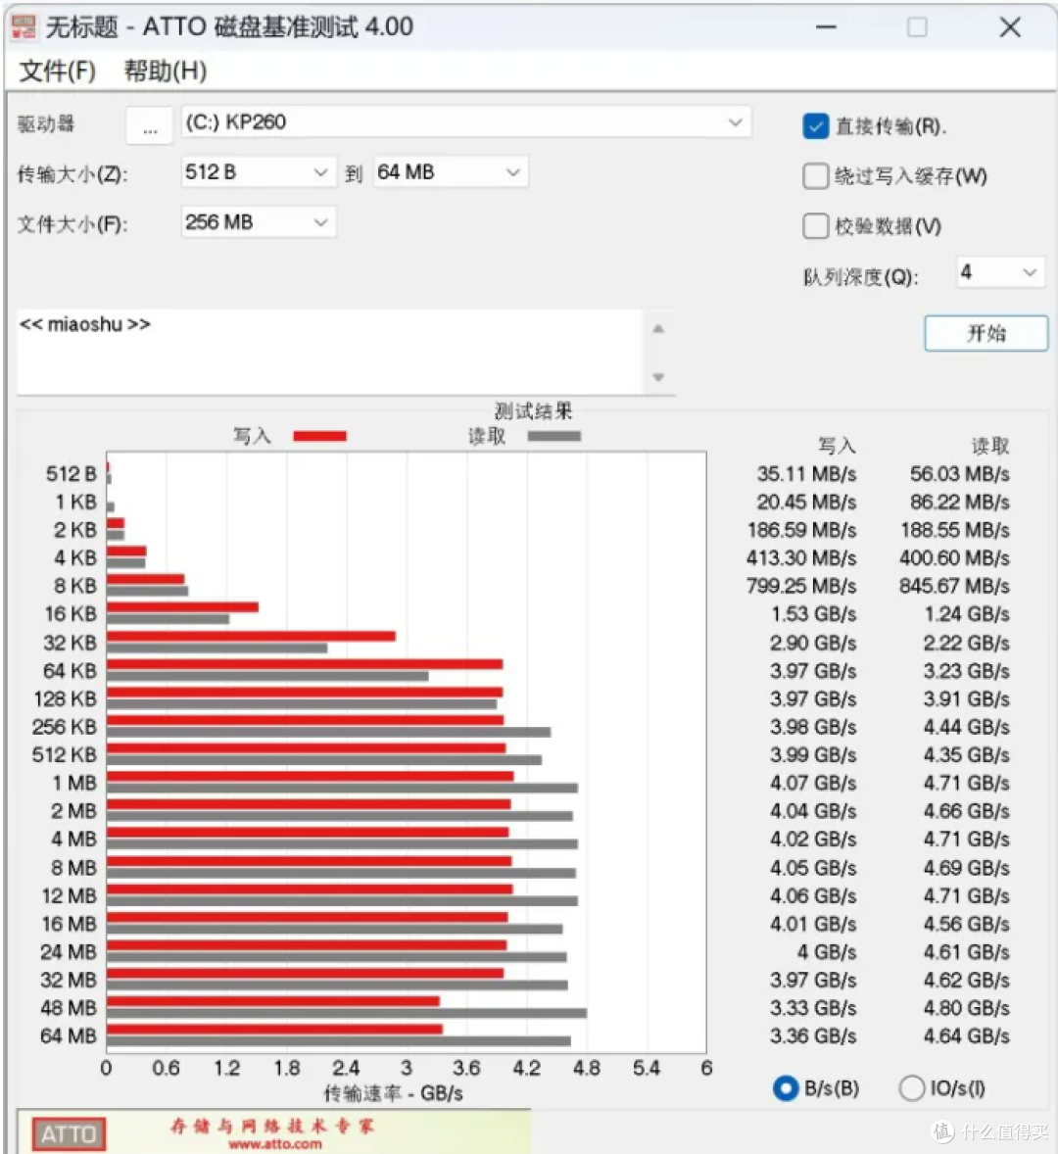Image resolution: width=1058 pixels, height=1154 pixels.
Task: Click the 队列深度(Q) label
Action: point(861,277)
